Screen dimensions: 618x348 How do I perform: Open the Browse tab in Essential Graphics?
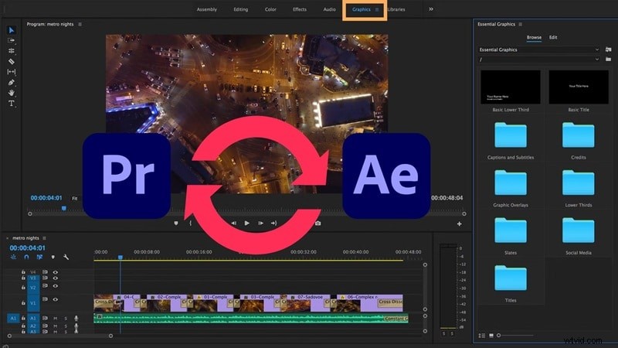534,37
